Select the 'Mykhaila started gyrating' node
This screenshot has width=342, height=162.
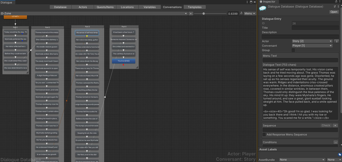(47, 133)
